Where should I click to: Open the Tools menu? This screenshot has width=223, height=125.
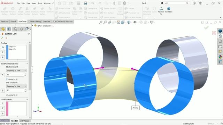(40, 3)
